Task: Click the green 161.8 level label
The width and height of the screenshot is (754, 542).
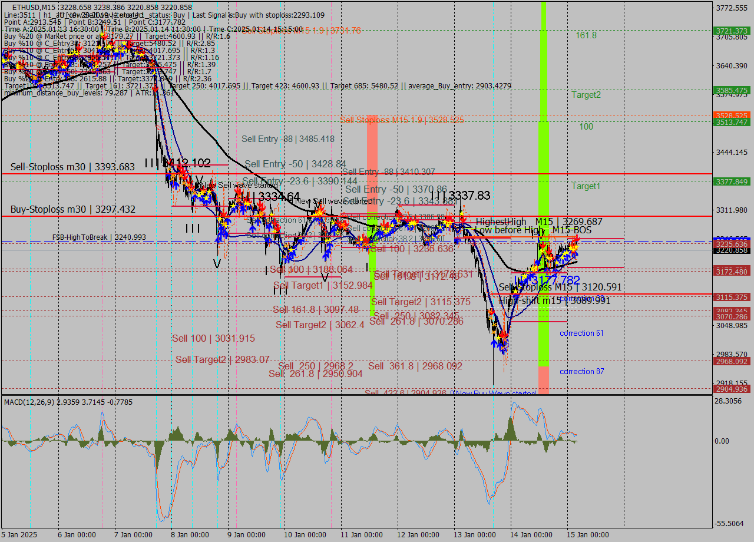Action: pyautogui.click(x=586, y=35)
